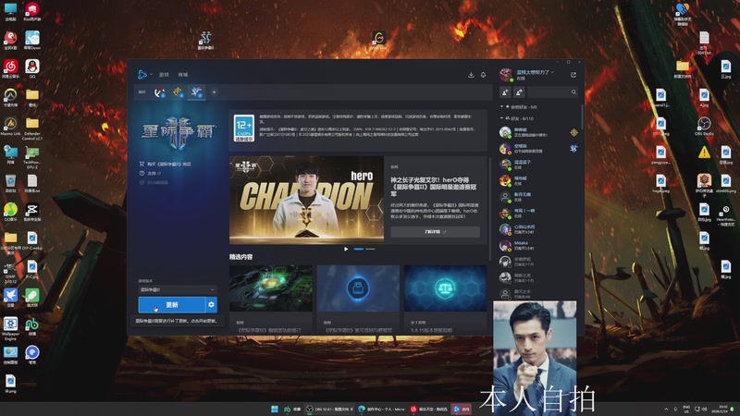Click the 12+ CADPA age rating badge

click(x=244, y=128)
